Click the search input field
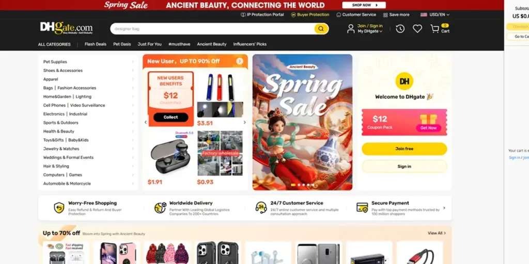 [212, 29]
